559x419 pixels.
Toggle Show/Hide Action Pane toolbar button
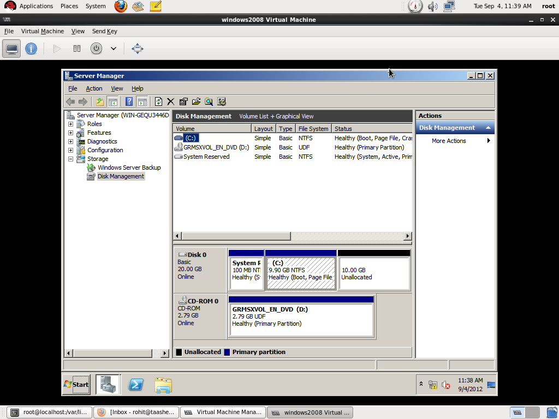142,102
